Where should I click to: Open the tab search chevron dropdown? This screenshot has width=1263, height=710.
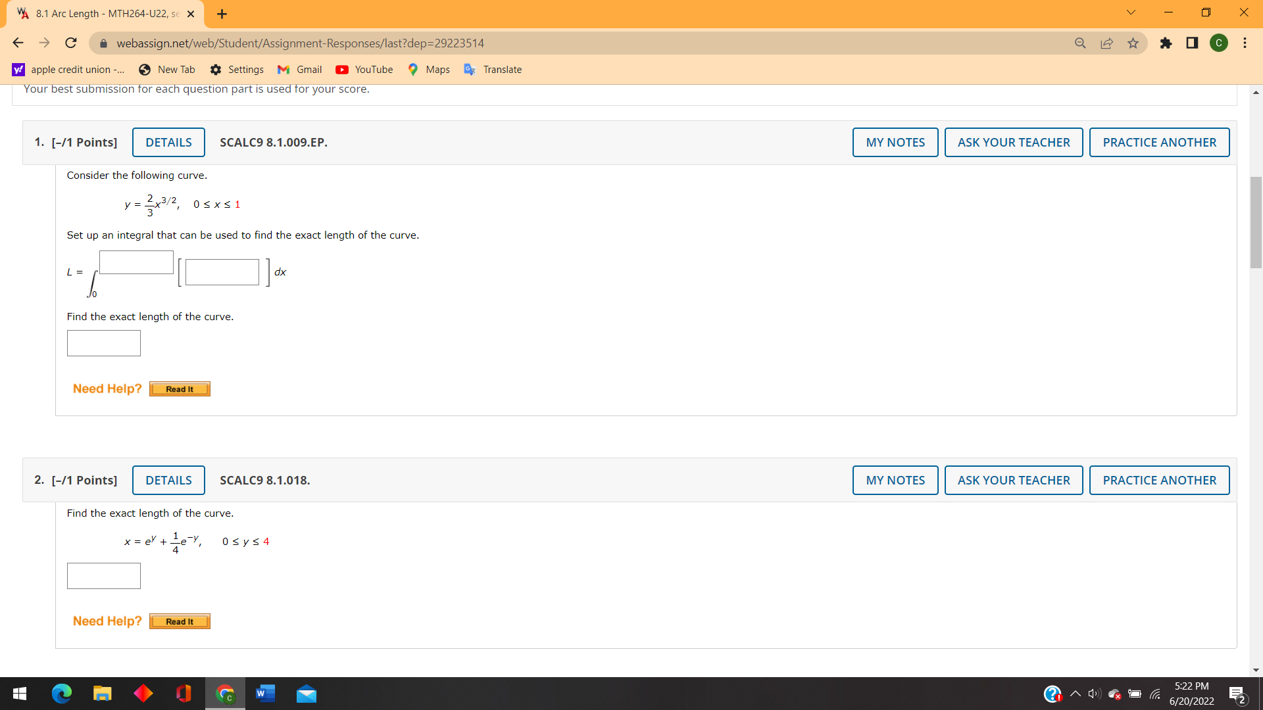pyautogui.click(x=1130, y=12)
